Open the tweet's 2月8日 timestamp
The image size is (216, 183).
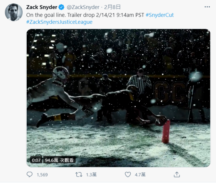[112, 7]
